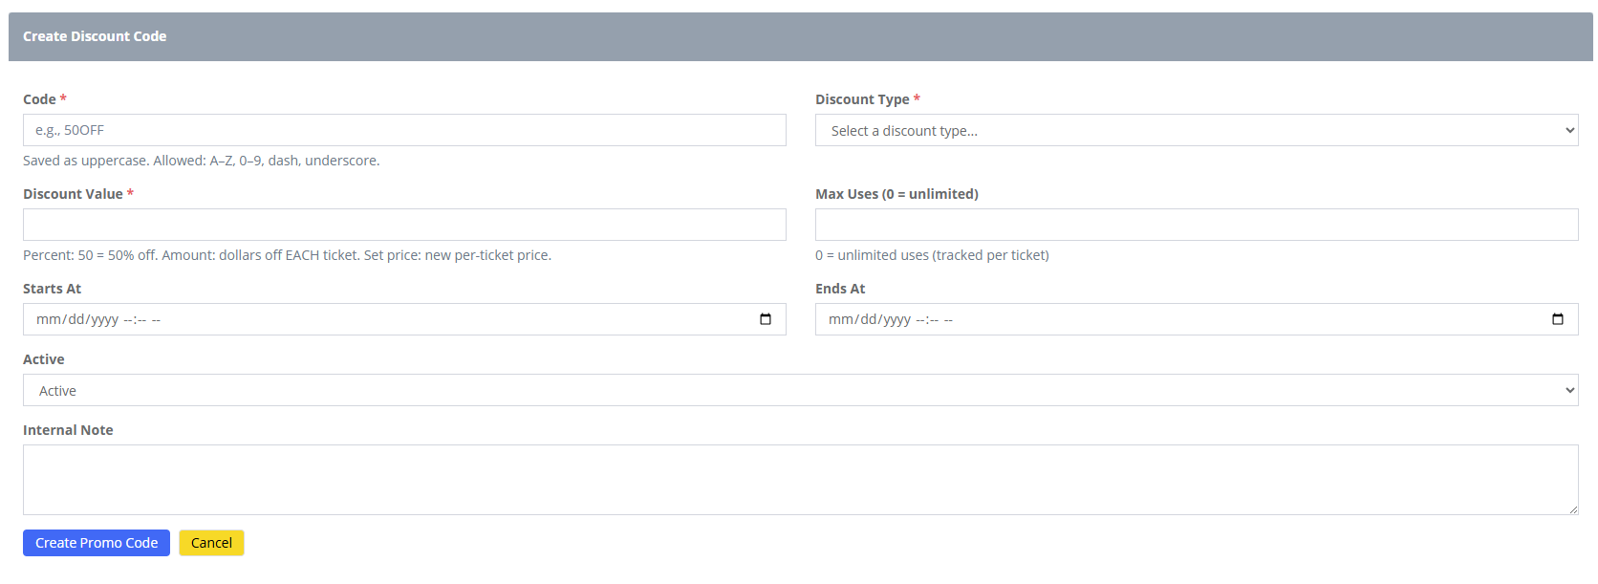This screenshot has height=584, width=1598.
Task: Grab the Internal Note resize handle
Action: coord(1573,509)
